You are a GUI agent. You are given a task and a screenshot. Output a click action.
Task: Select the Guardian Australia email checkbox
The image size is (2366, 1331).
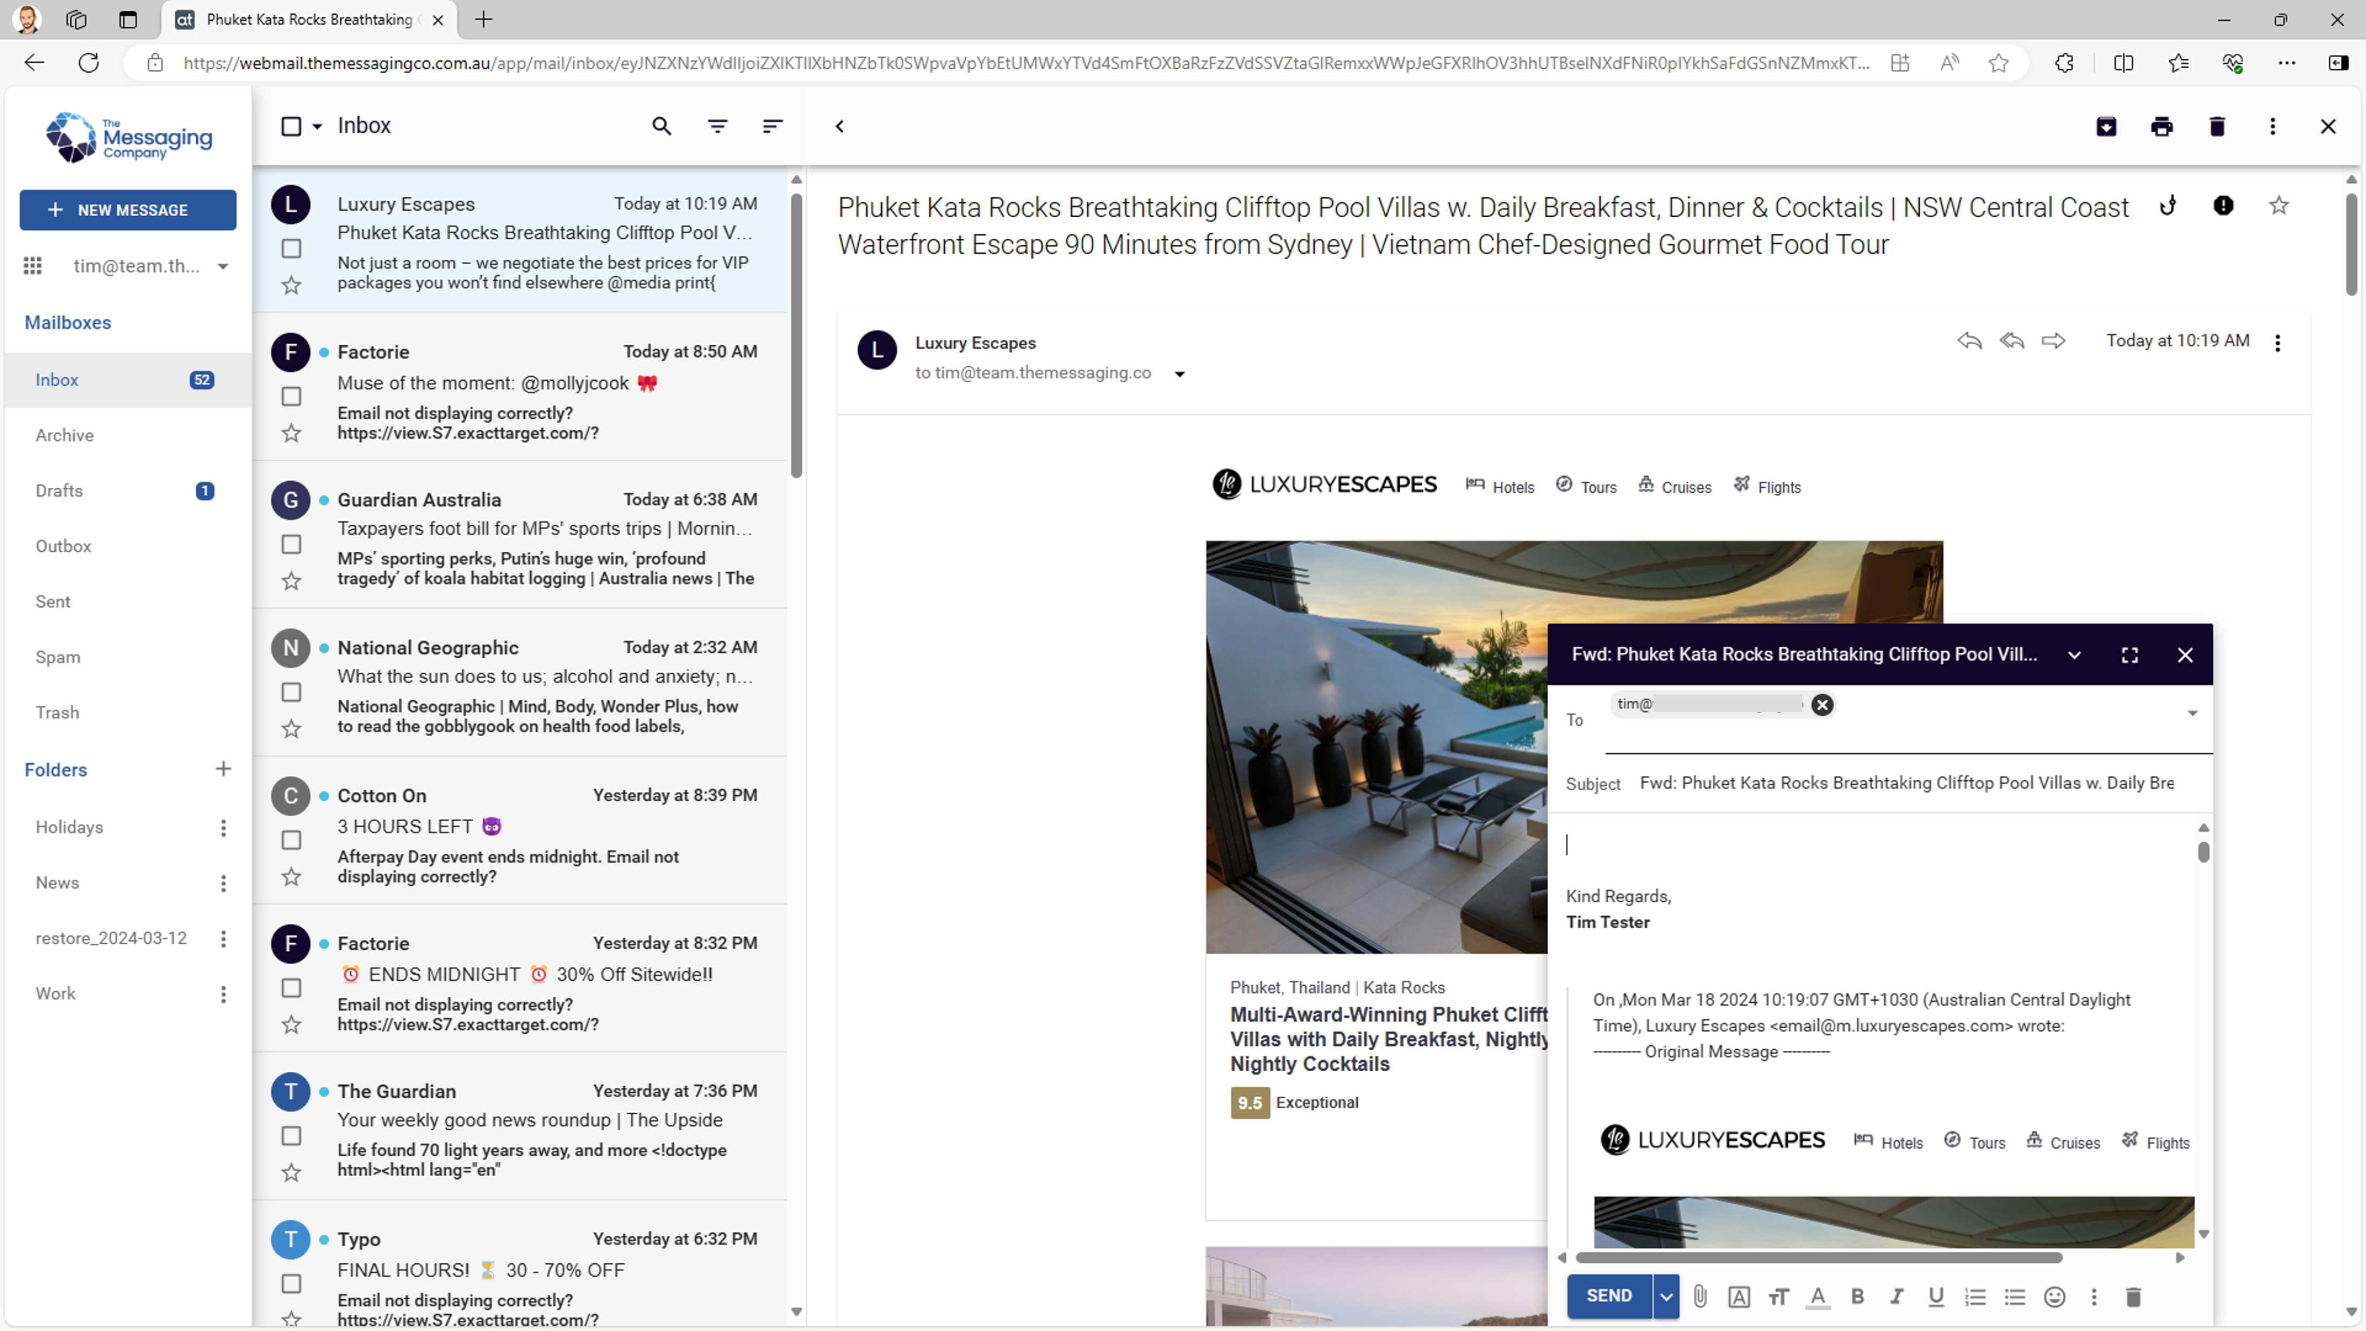[291, 545]
